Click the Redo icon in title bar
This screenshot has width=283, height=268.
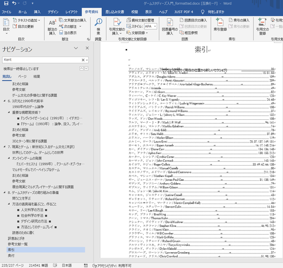click(24, 3)
